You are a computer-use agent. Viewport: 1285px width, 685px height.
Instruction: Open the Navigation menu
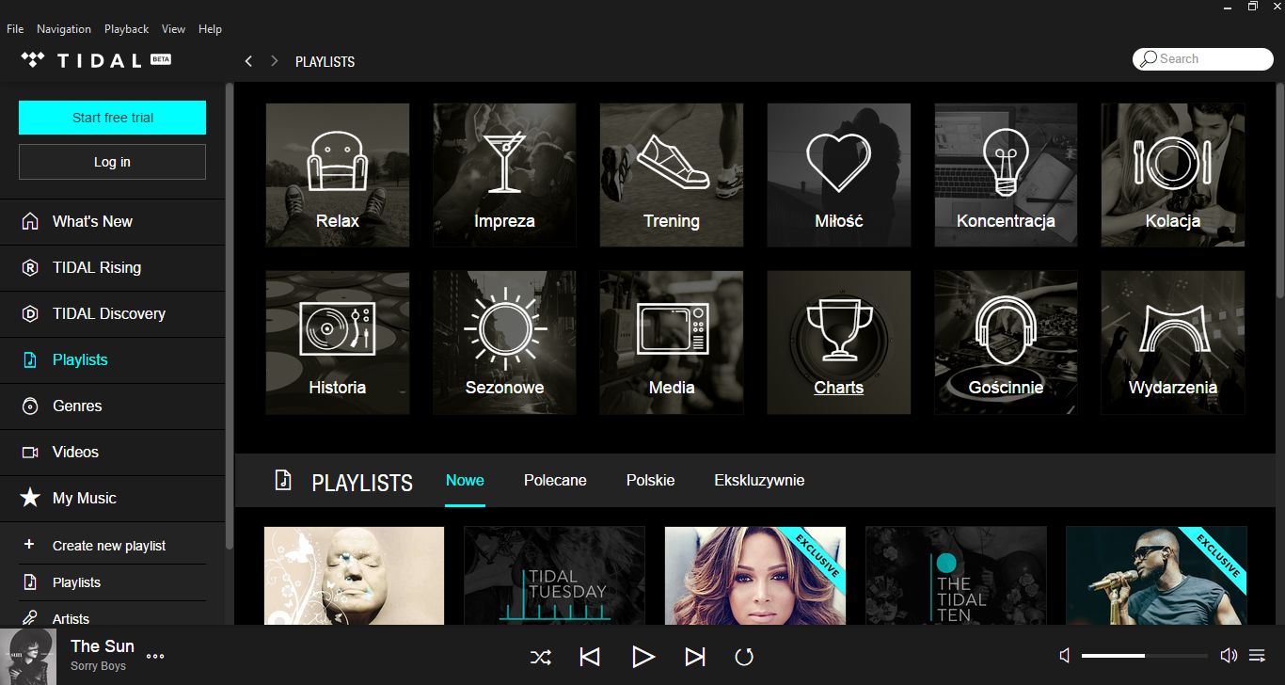(x=64, y=29)
